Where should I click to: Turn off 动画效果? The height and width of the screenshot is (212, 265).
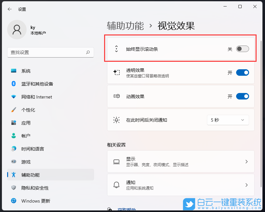coord(243,96)
